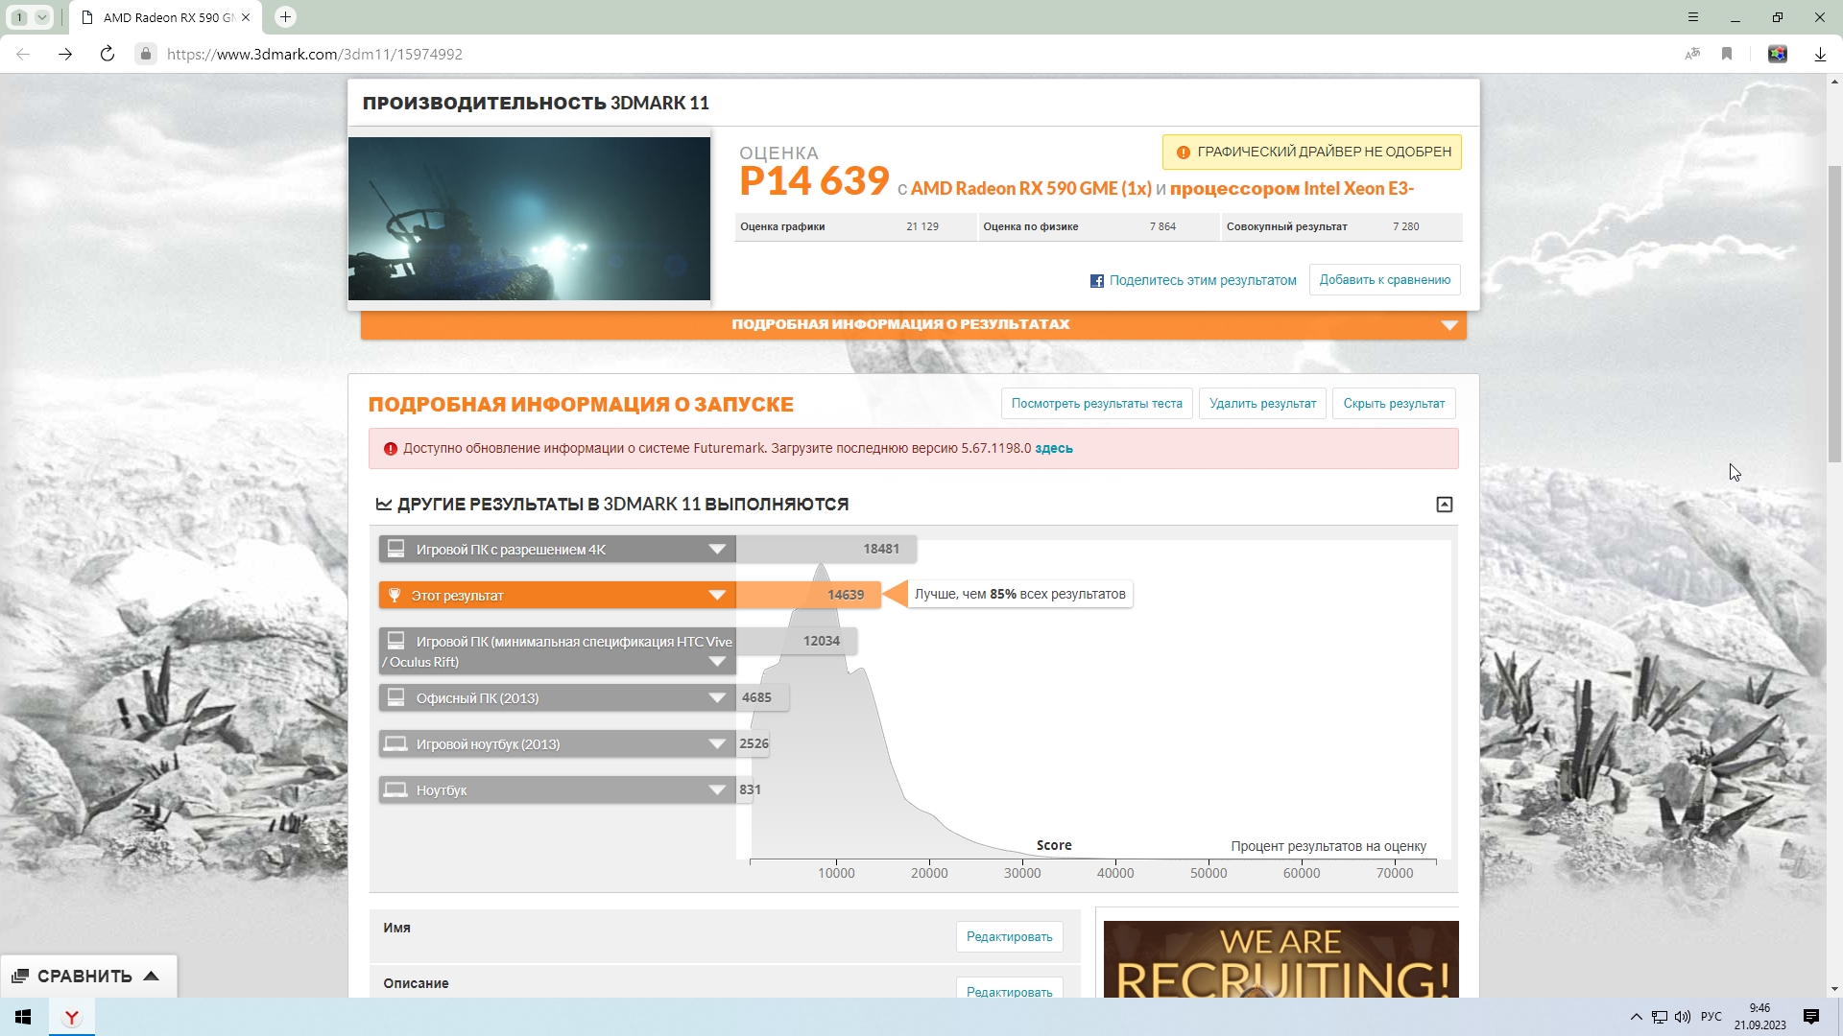This screenshot has width=1843, height=1036.
Task: Click the translate page icon
Action: pos(1692,54)
